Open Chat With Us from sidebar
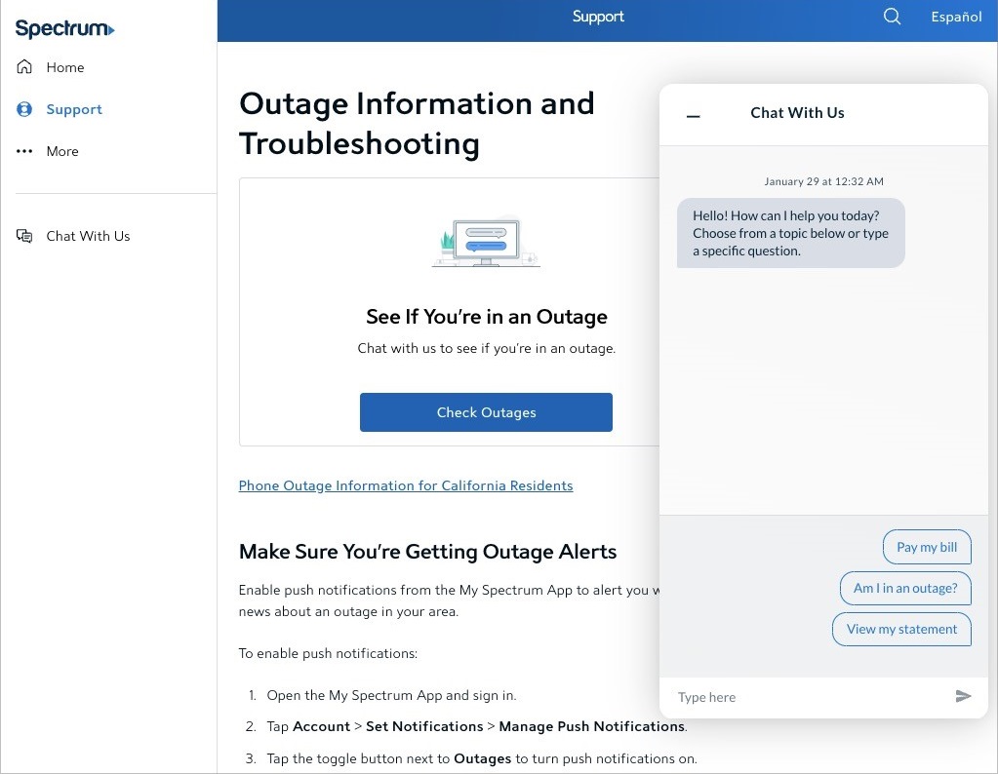 pos(88,236)
